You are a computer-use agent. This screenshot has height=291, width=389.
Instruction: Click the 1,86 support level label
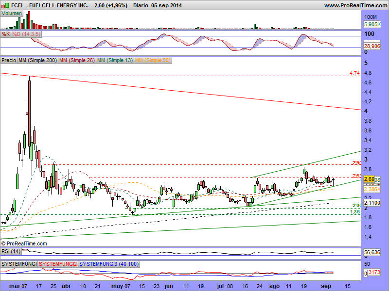click(x=355, y=212)
